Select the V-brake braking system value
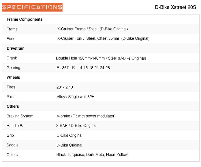Image resolution: width=201 pixels, height=167 pixels. (x=86, y=116)
